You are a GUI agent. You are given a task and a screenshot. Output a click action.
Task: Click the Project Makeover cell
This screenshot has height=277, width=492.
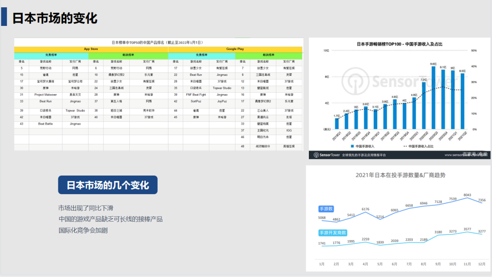click(x=46, y=95)
